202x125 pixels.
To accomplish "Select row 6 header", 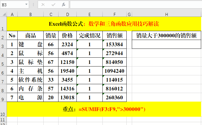I will coord(3,71).
